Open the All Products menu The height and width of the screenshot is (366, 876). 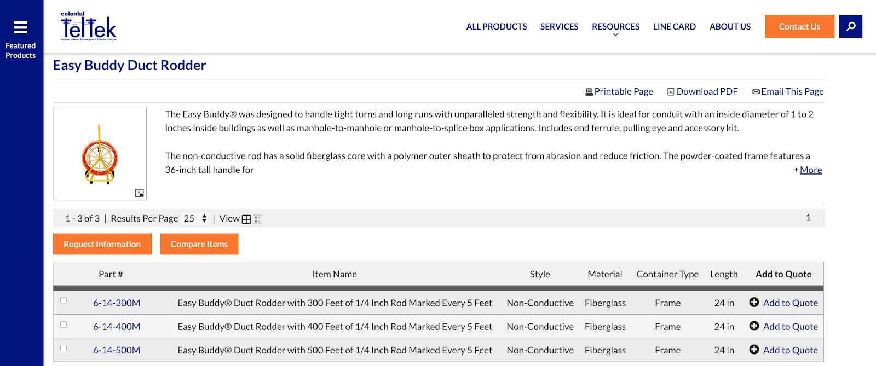coord(496,26)
